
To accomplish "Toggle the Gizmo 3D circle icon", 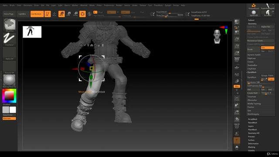I will [82, 14].
